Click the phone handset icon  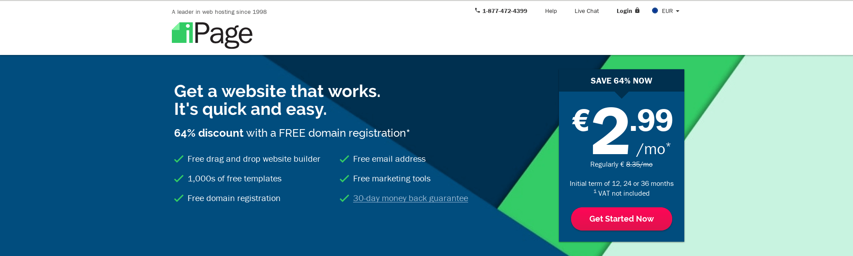(478, 10)
